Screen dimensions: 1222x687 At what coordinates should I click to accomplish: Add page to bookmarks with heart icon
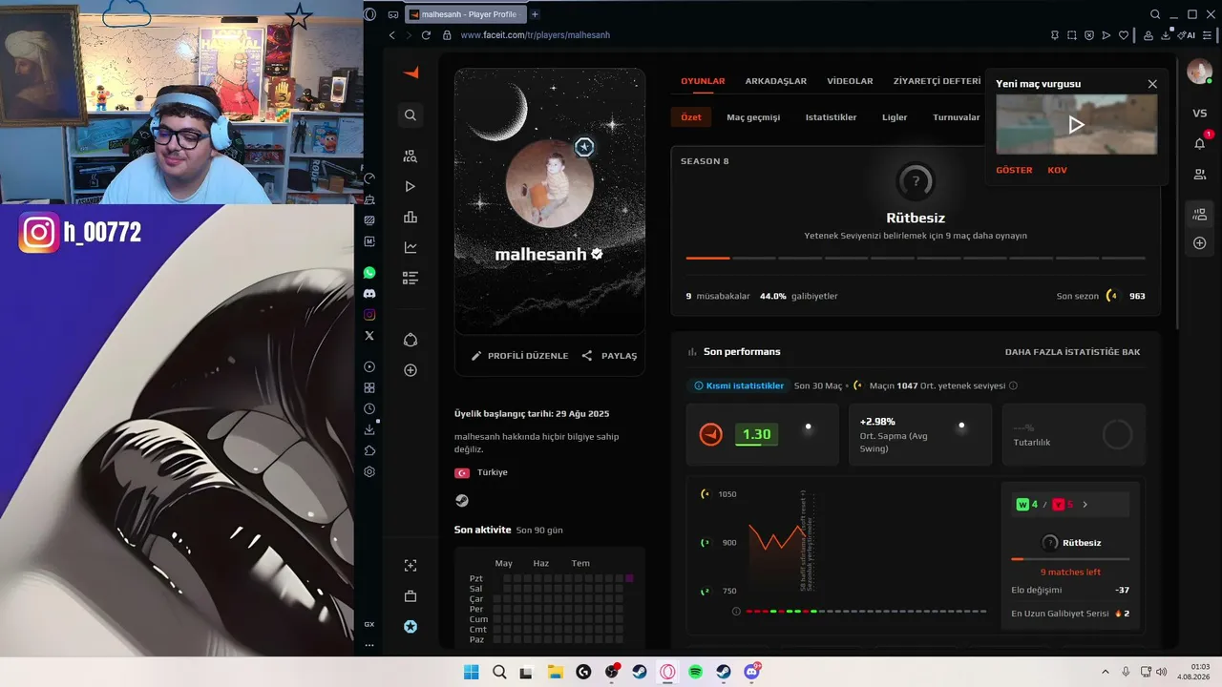(x=1124, y=35)
